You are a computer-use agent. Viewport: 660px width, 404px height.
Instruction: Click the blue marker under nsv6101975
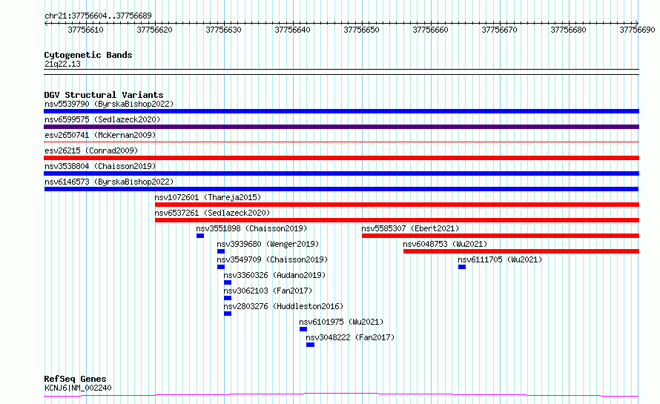tap(303, 329)
